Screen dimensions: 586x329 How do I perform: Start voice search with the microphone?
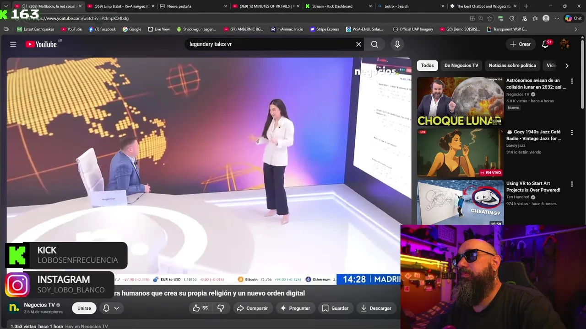397,44
